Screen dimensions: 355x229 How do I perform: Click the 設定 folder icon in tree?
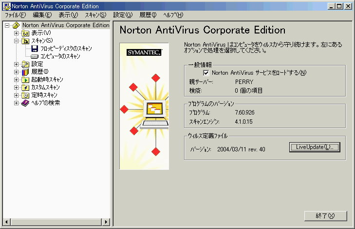(25, 65)
